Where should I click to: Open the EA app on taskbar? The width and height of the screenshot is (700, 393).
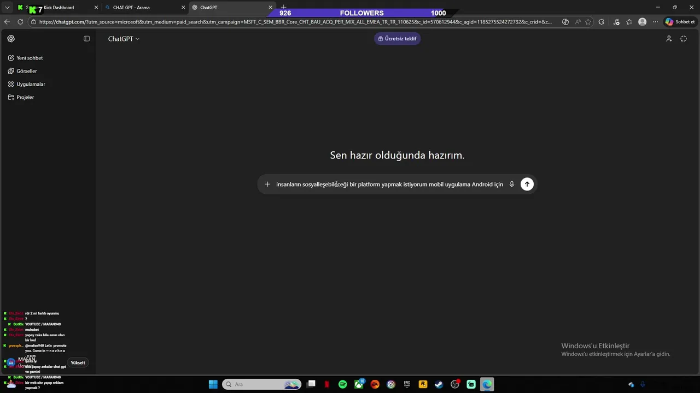[x=375, y=384]
